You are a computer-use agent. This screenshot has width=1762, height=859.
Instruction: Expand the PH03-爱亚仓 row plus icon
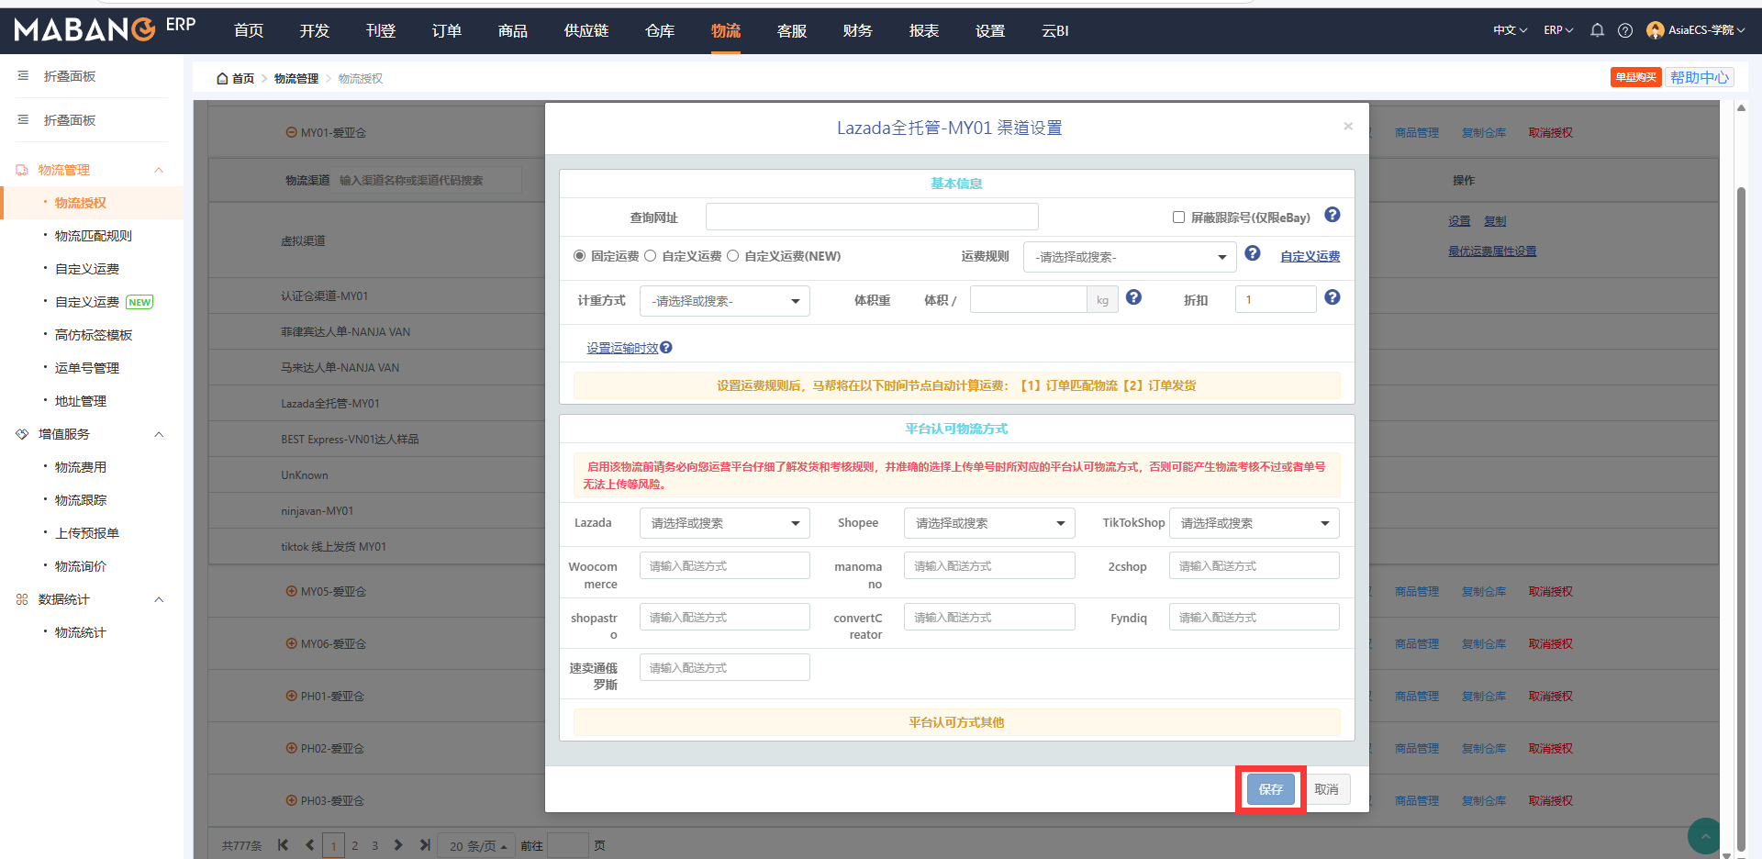(291, 800)
